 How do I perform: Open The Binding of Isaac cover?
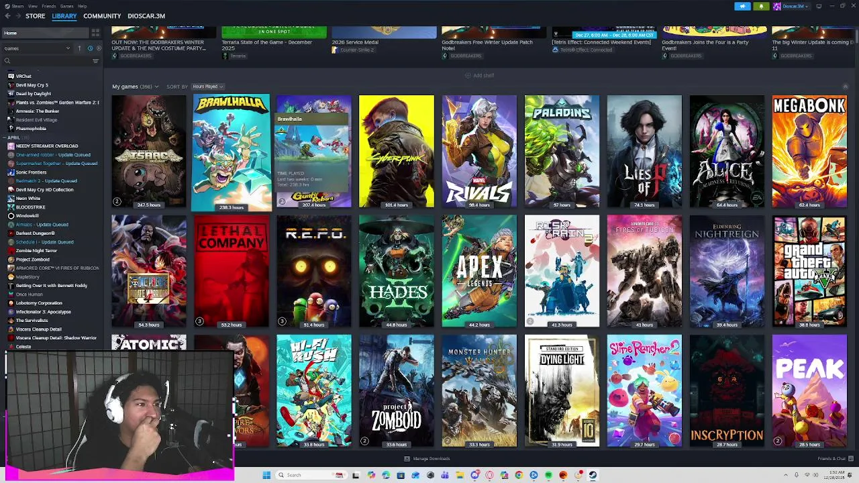coord(149,151)
